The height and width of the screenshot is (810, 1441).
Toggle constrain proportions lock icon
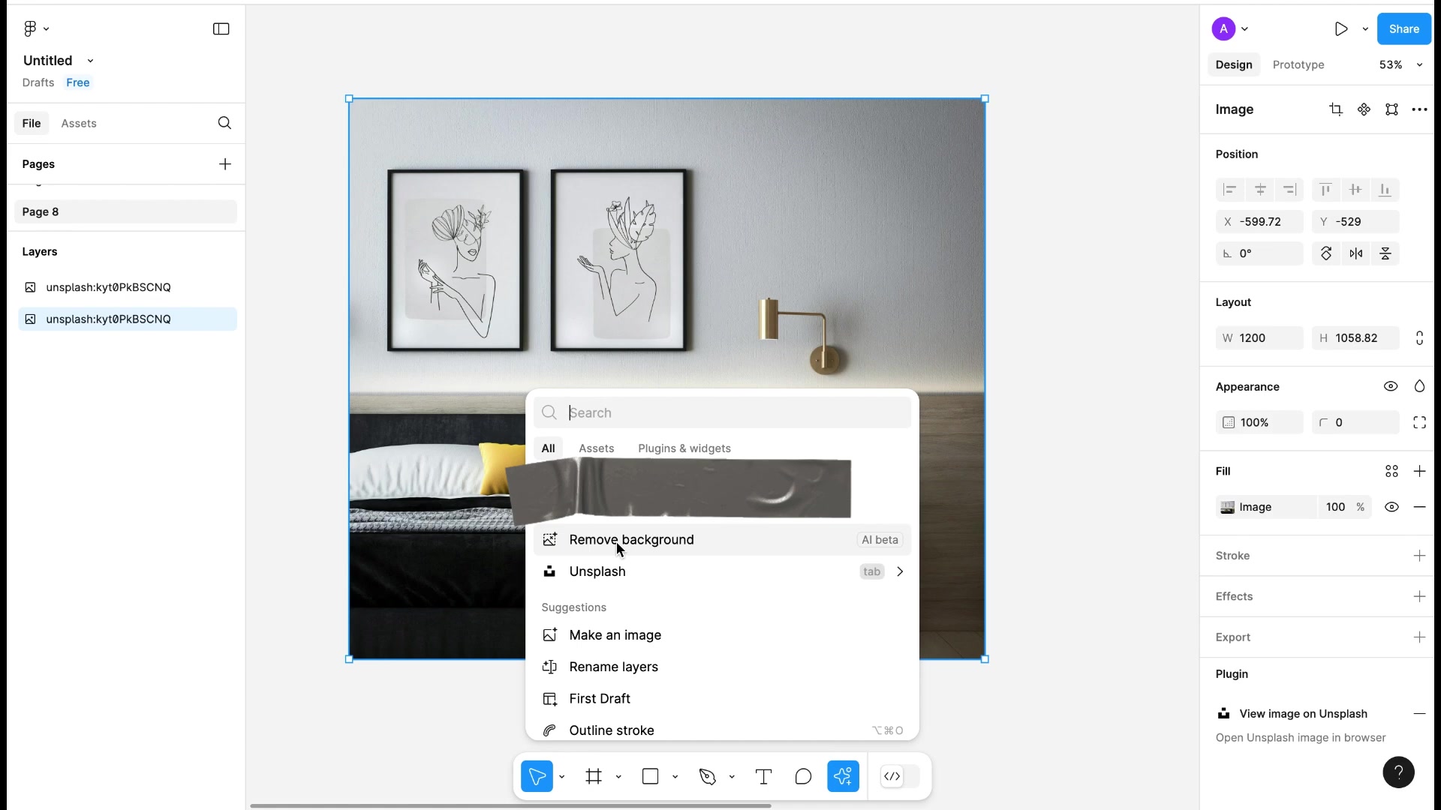[x=1419, y=338]
